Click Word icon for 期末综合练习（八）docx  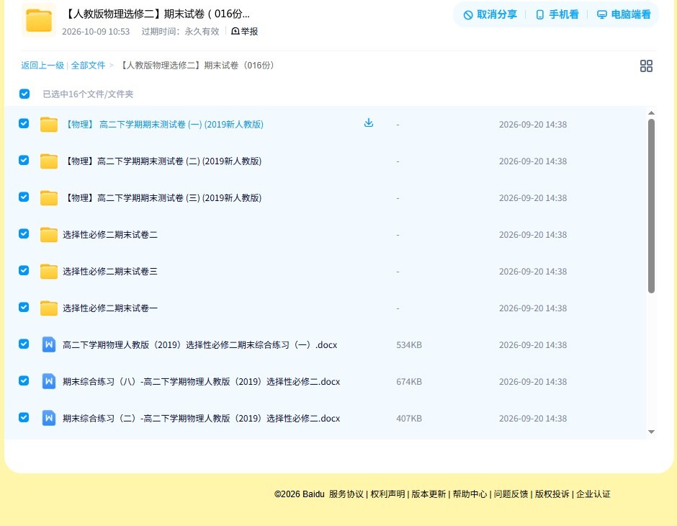coord(49,381)
